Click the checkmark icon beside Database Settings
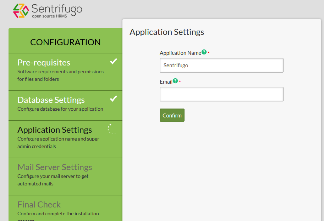324x221 pixels. tap(113, 99)
